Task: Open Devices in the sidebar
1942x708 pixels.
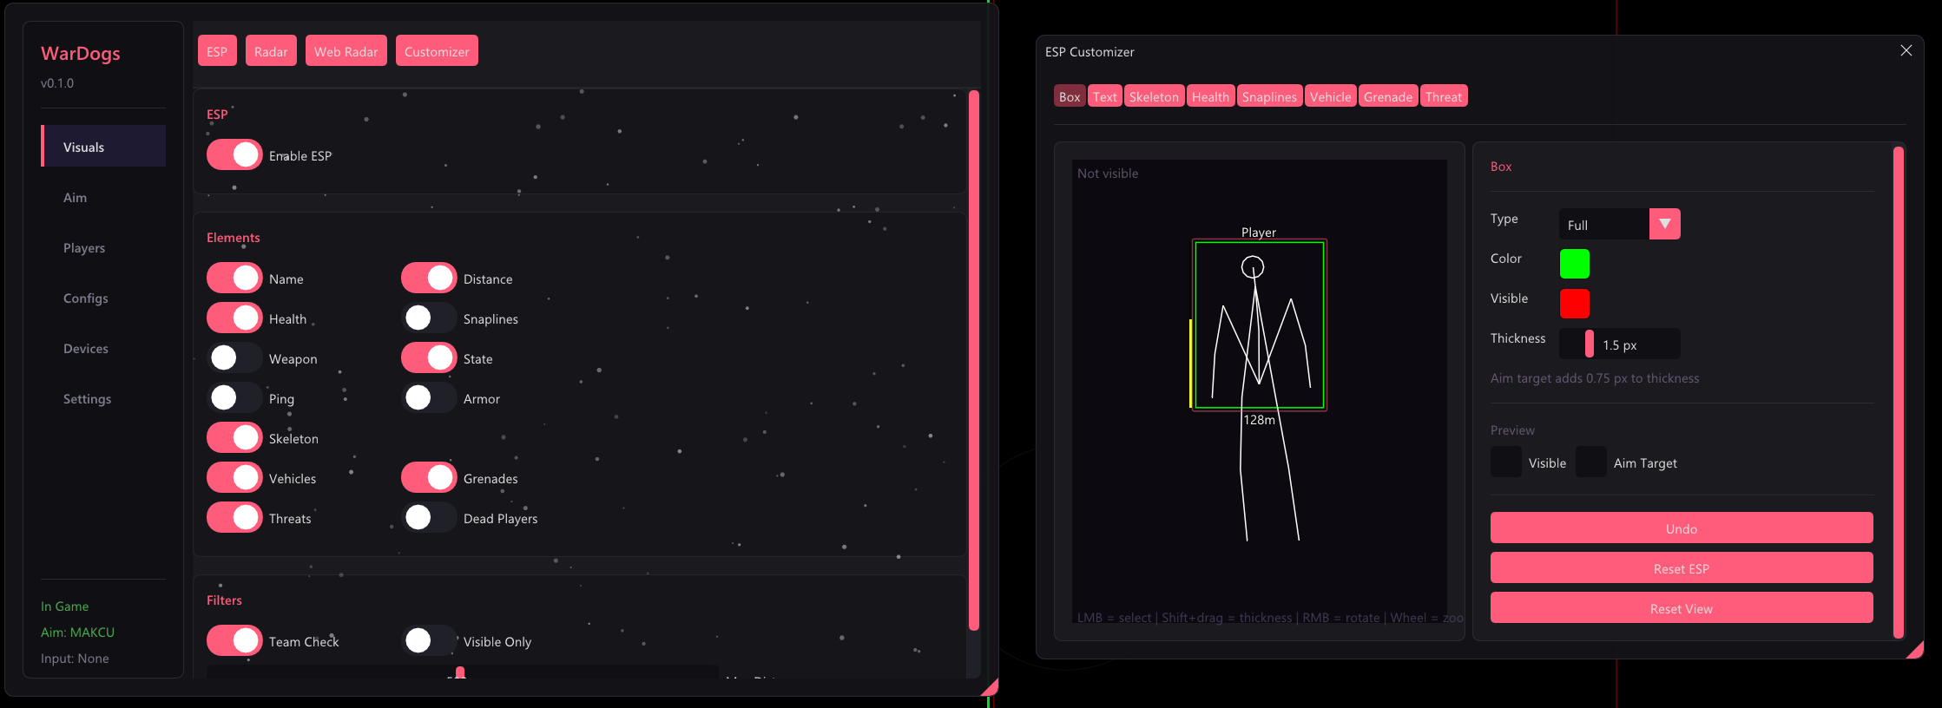Action: pos(103,348)
